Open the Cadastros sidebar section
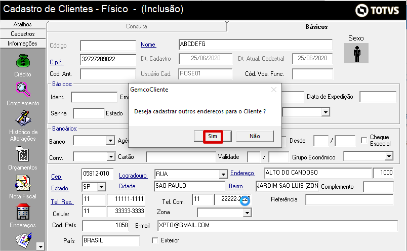Image resolution: width=407 pixels, height=251 pixels. pyautogui.click(x=23, y=34)
